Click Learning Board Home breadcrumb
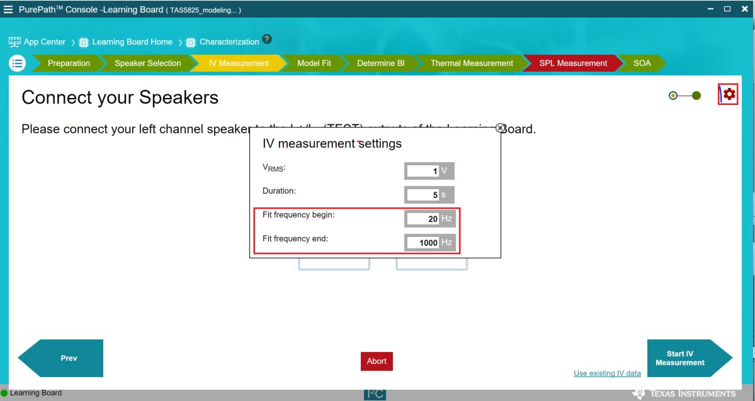This screenshot has width=755, height=401. 132,42
